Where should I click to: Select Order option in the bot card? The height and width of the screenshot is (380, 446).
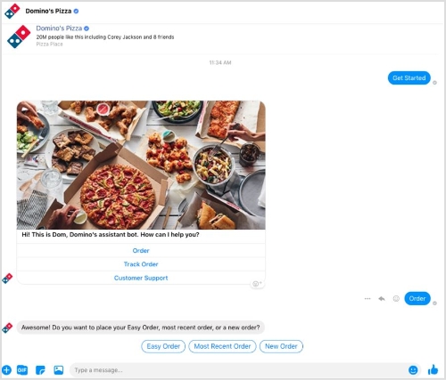141,251
